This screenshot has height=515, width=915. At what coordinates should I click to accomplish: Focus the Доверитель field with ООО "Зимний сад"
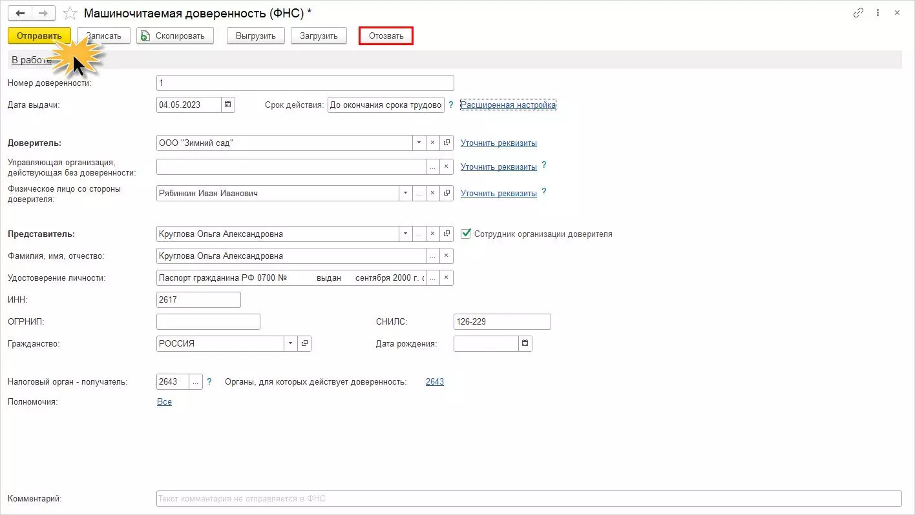pyautogui.click(x=284, y=143)
